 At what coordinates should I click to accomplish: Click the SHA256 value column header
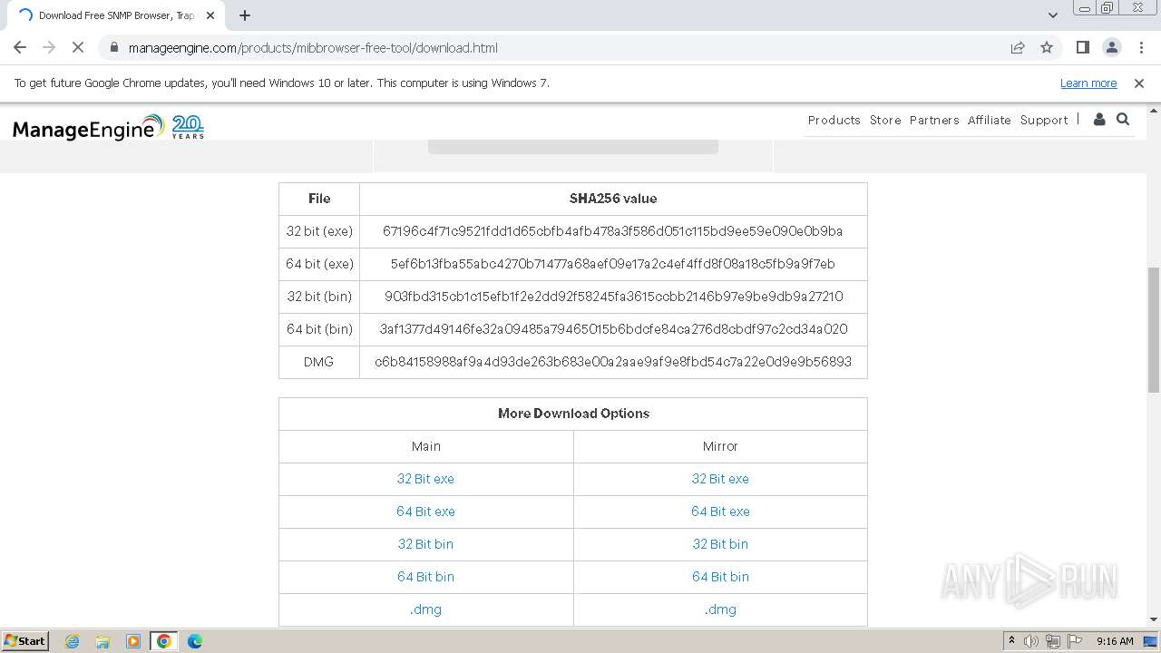613,199
